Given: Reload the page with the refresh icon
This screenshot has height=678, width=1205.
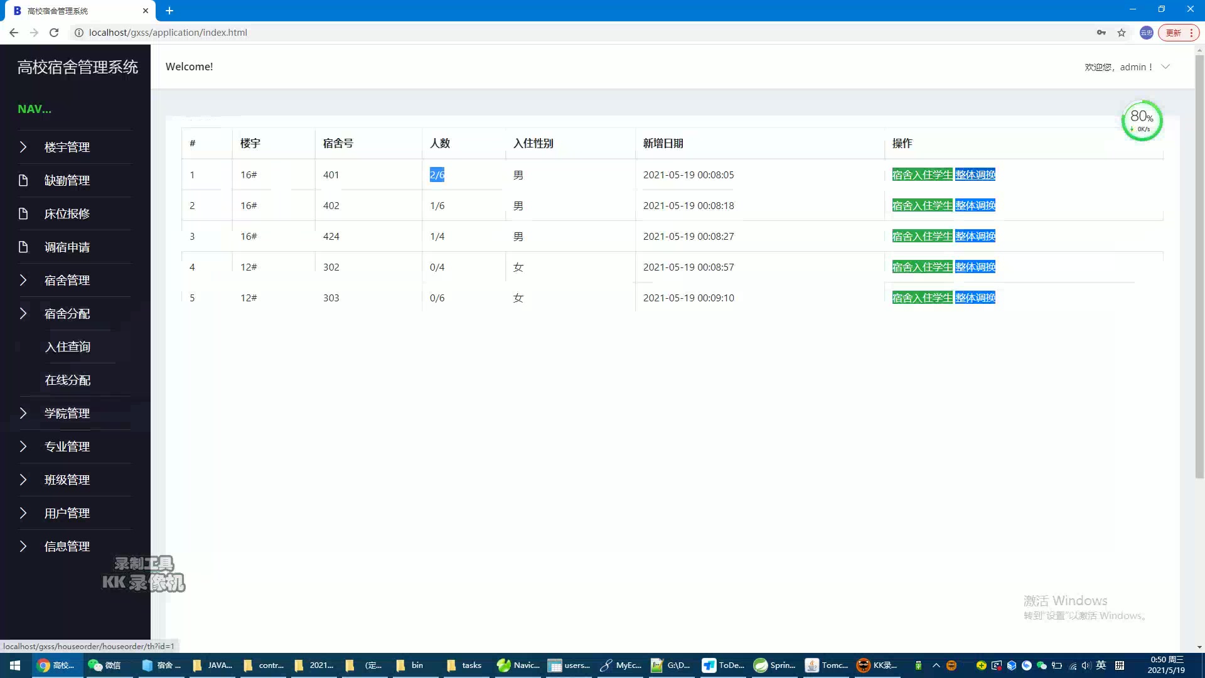Looking at the screenshot, I should click(54, 32).
